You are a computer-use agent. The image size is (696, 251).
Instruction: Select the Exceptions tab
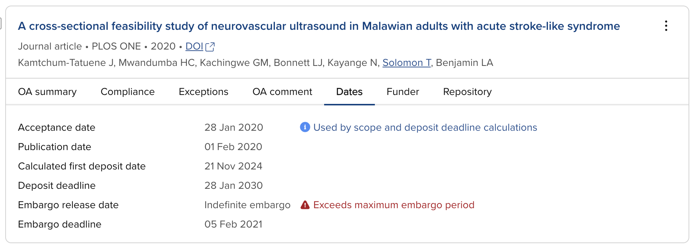pos(203,92)
